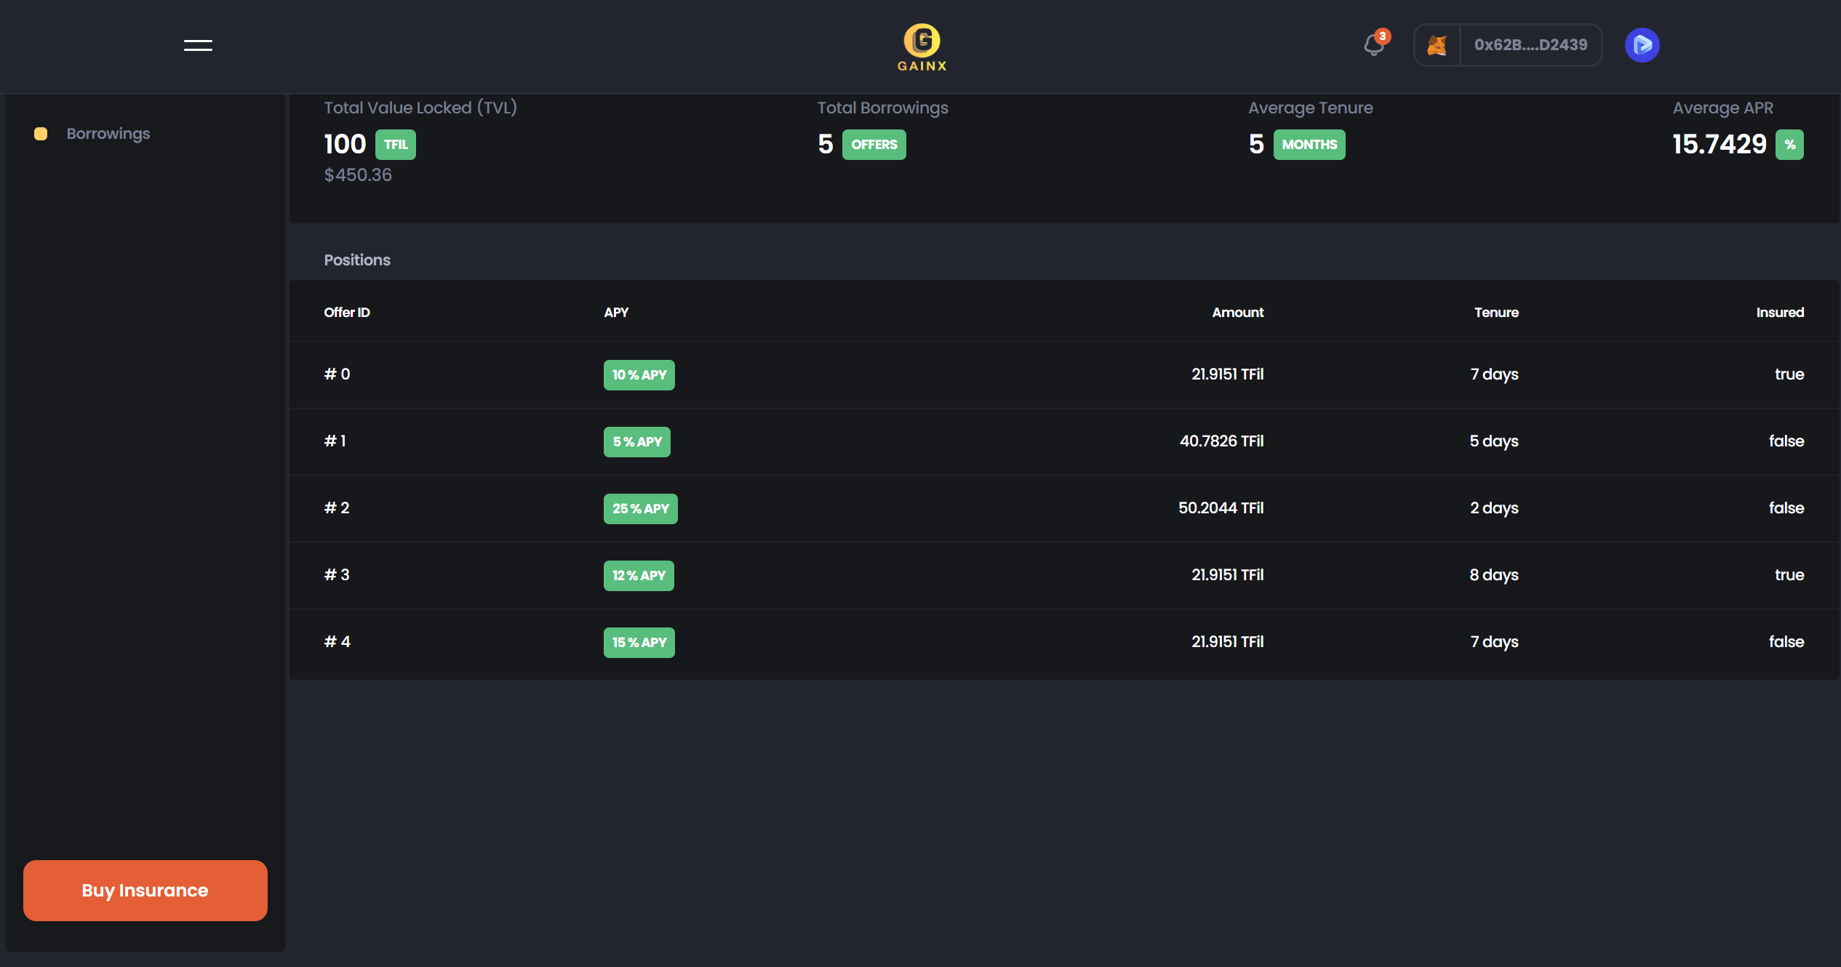Click the wallet address 0x62B....D2439

1530,45
